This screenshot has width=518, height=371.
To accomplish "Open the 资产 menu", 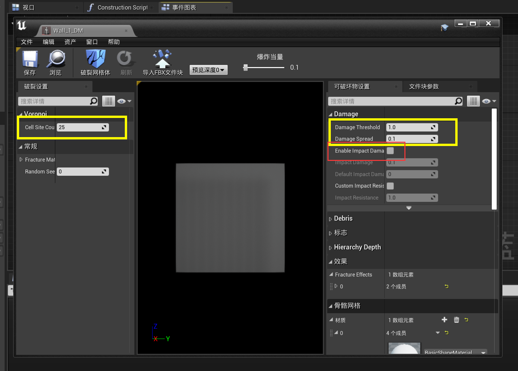I will (x=70, y=42).
